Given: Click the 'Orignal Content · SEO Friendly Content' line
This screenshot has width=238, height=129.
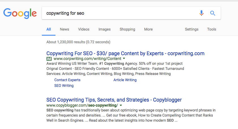Looking at the screenshot, I should click(x=115, y=68).
